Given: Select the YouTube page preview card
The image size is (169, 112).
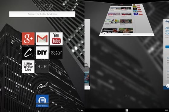Looking at the screenshot, I should click(127, 20).
